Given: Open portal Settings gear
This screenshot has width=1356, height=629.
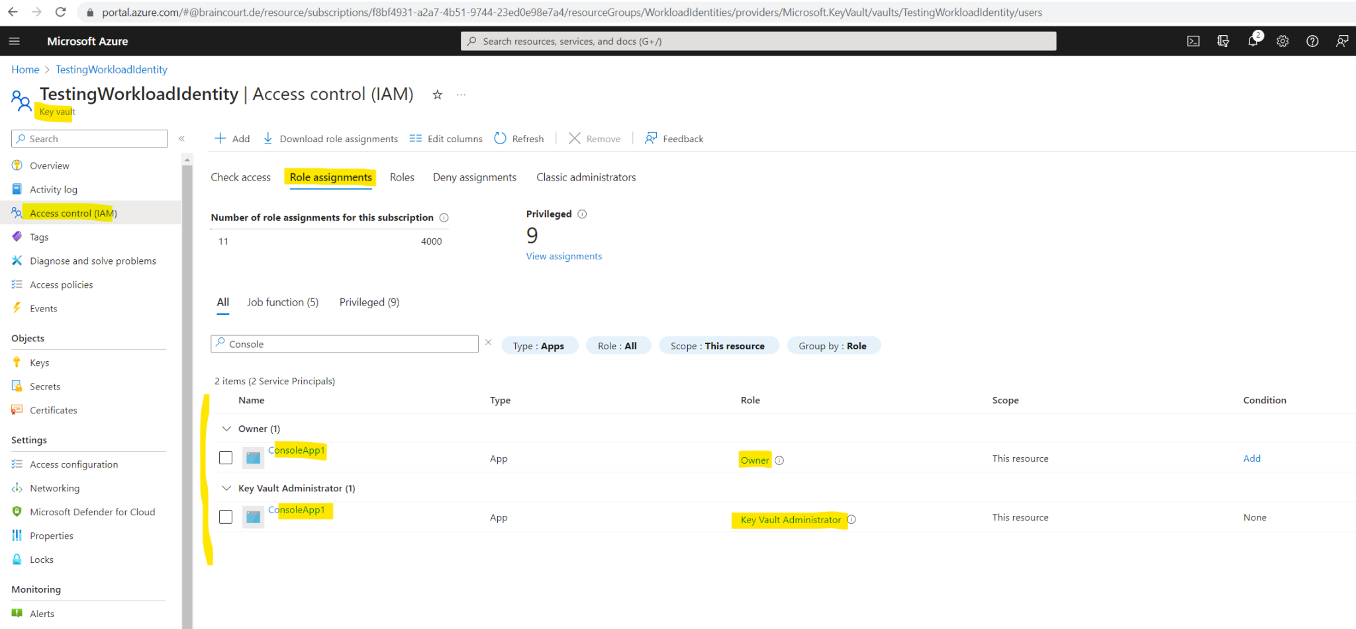Looking at the screenshot, I should (1283, 40).
